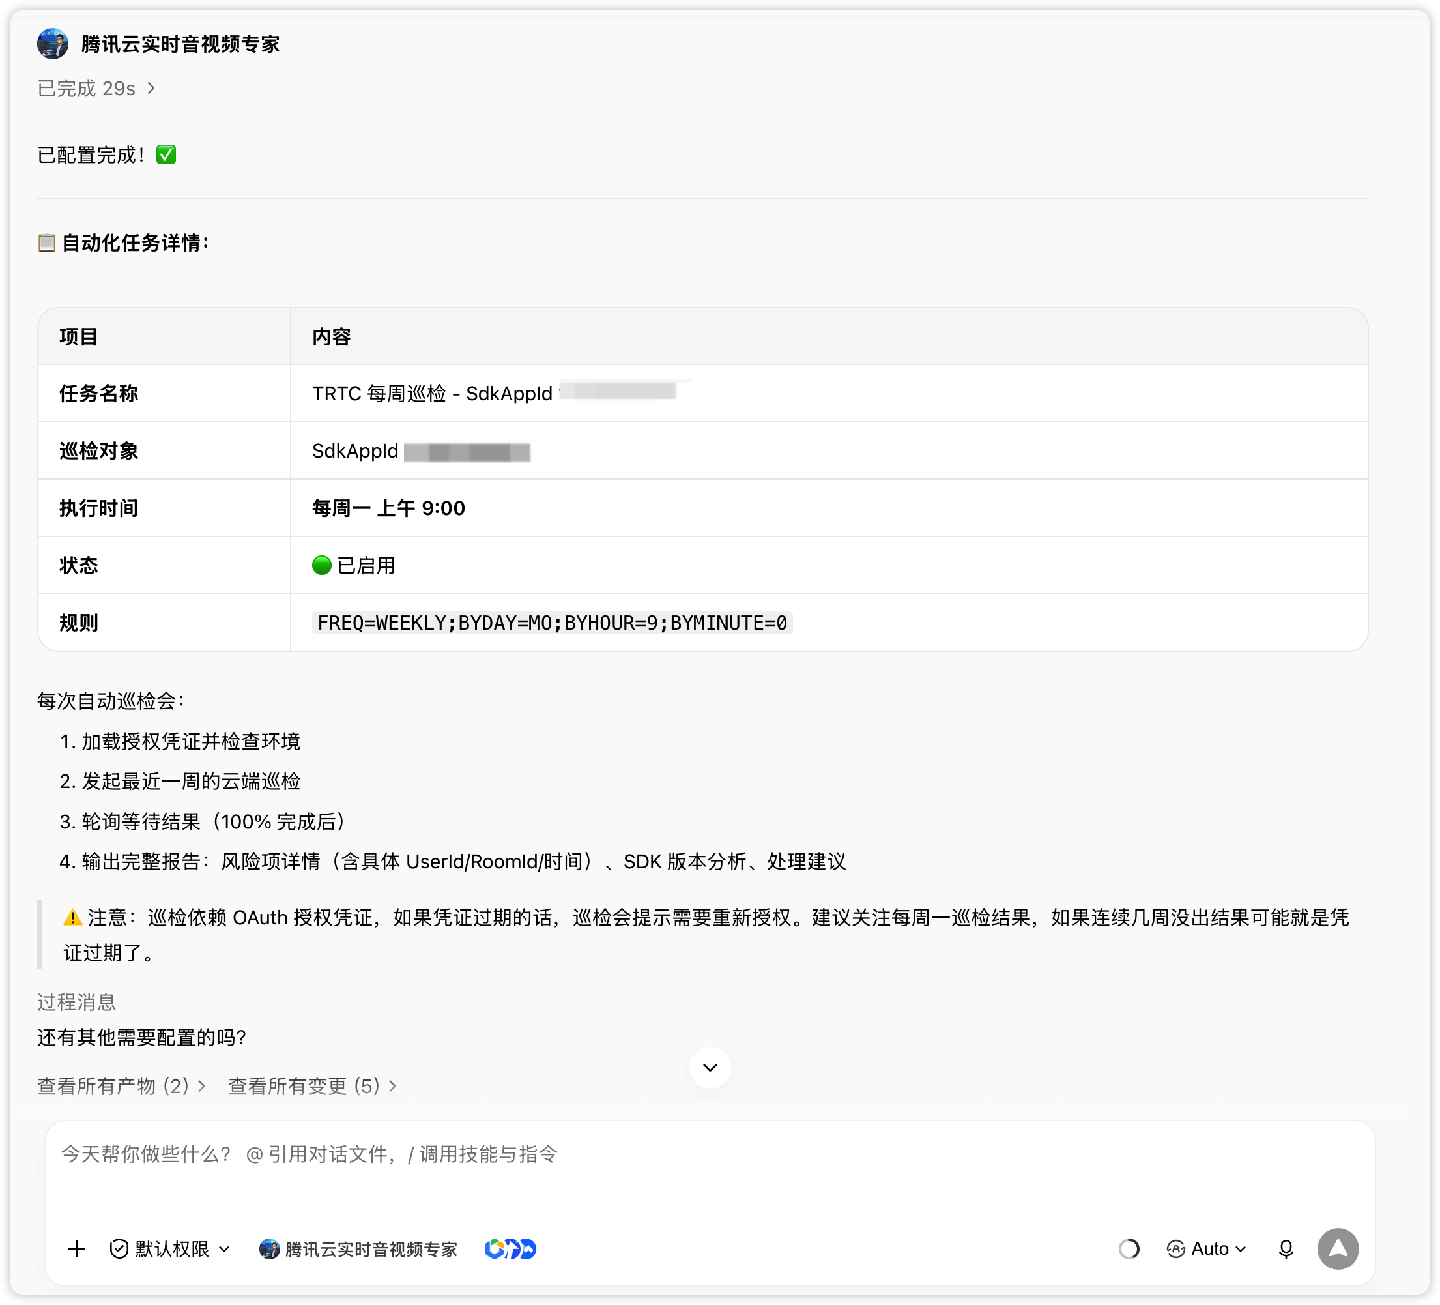
Task: Expand the "已完成 29s" process details
Action: point(96,89)
